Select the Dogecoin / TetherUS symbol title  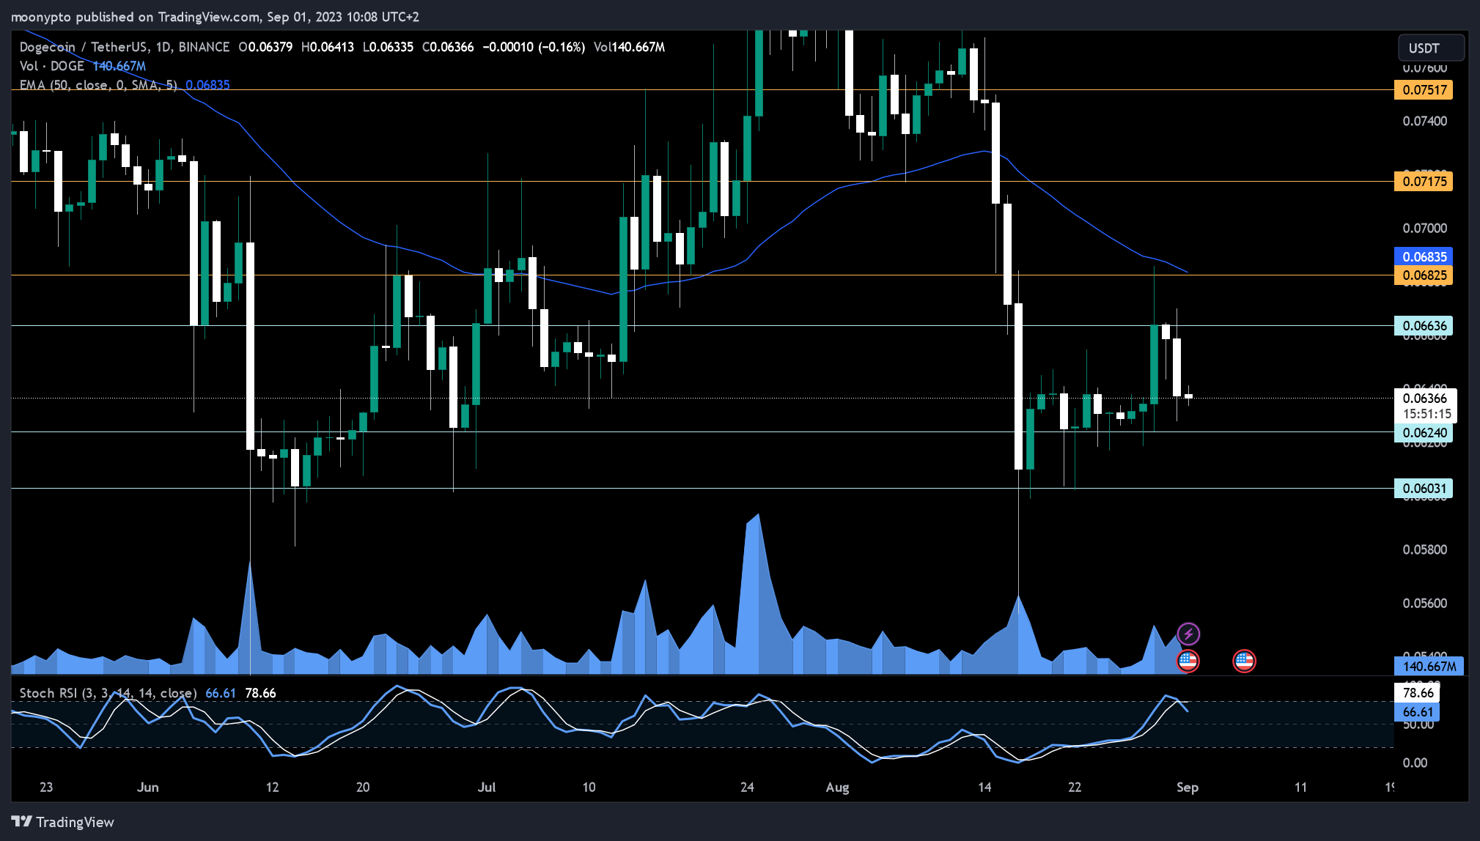(x=124, y=47)
